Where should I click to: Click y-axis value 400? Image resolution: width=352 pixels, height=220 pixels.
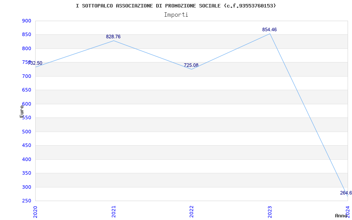(27, 159)
